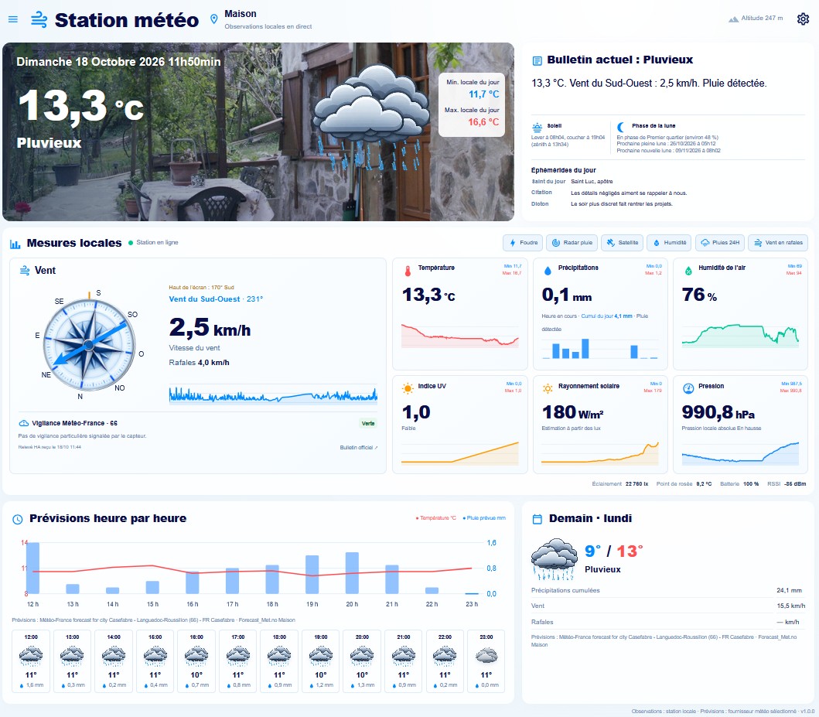This screenshot has width=819, height=717.
Task: Click the sun icon in Indice UV card
Action: [408, 388]
